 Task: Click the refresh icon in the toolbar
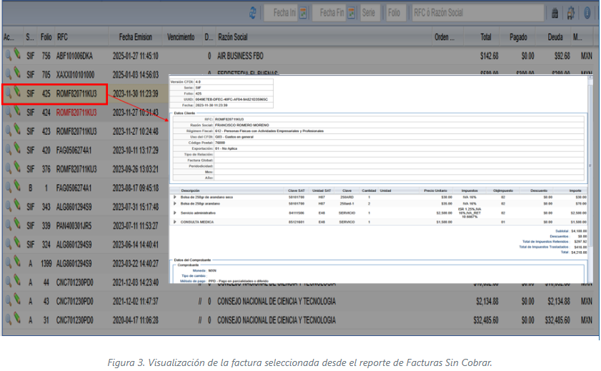pyautogui.click(x=254, y=13)
